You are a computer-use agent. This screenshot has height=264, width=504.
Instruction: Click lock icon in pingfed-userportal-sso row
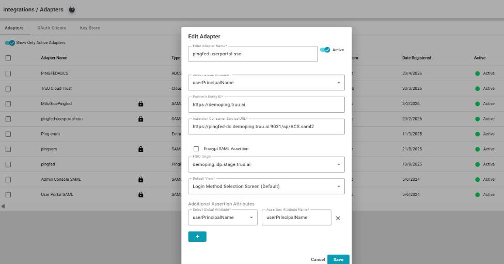point(141,119)
